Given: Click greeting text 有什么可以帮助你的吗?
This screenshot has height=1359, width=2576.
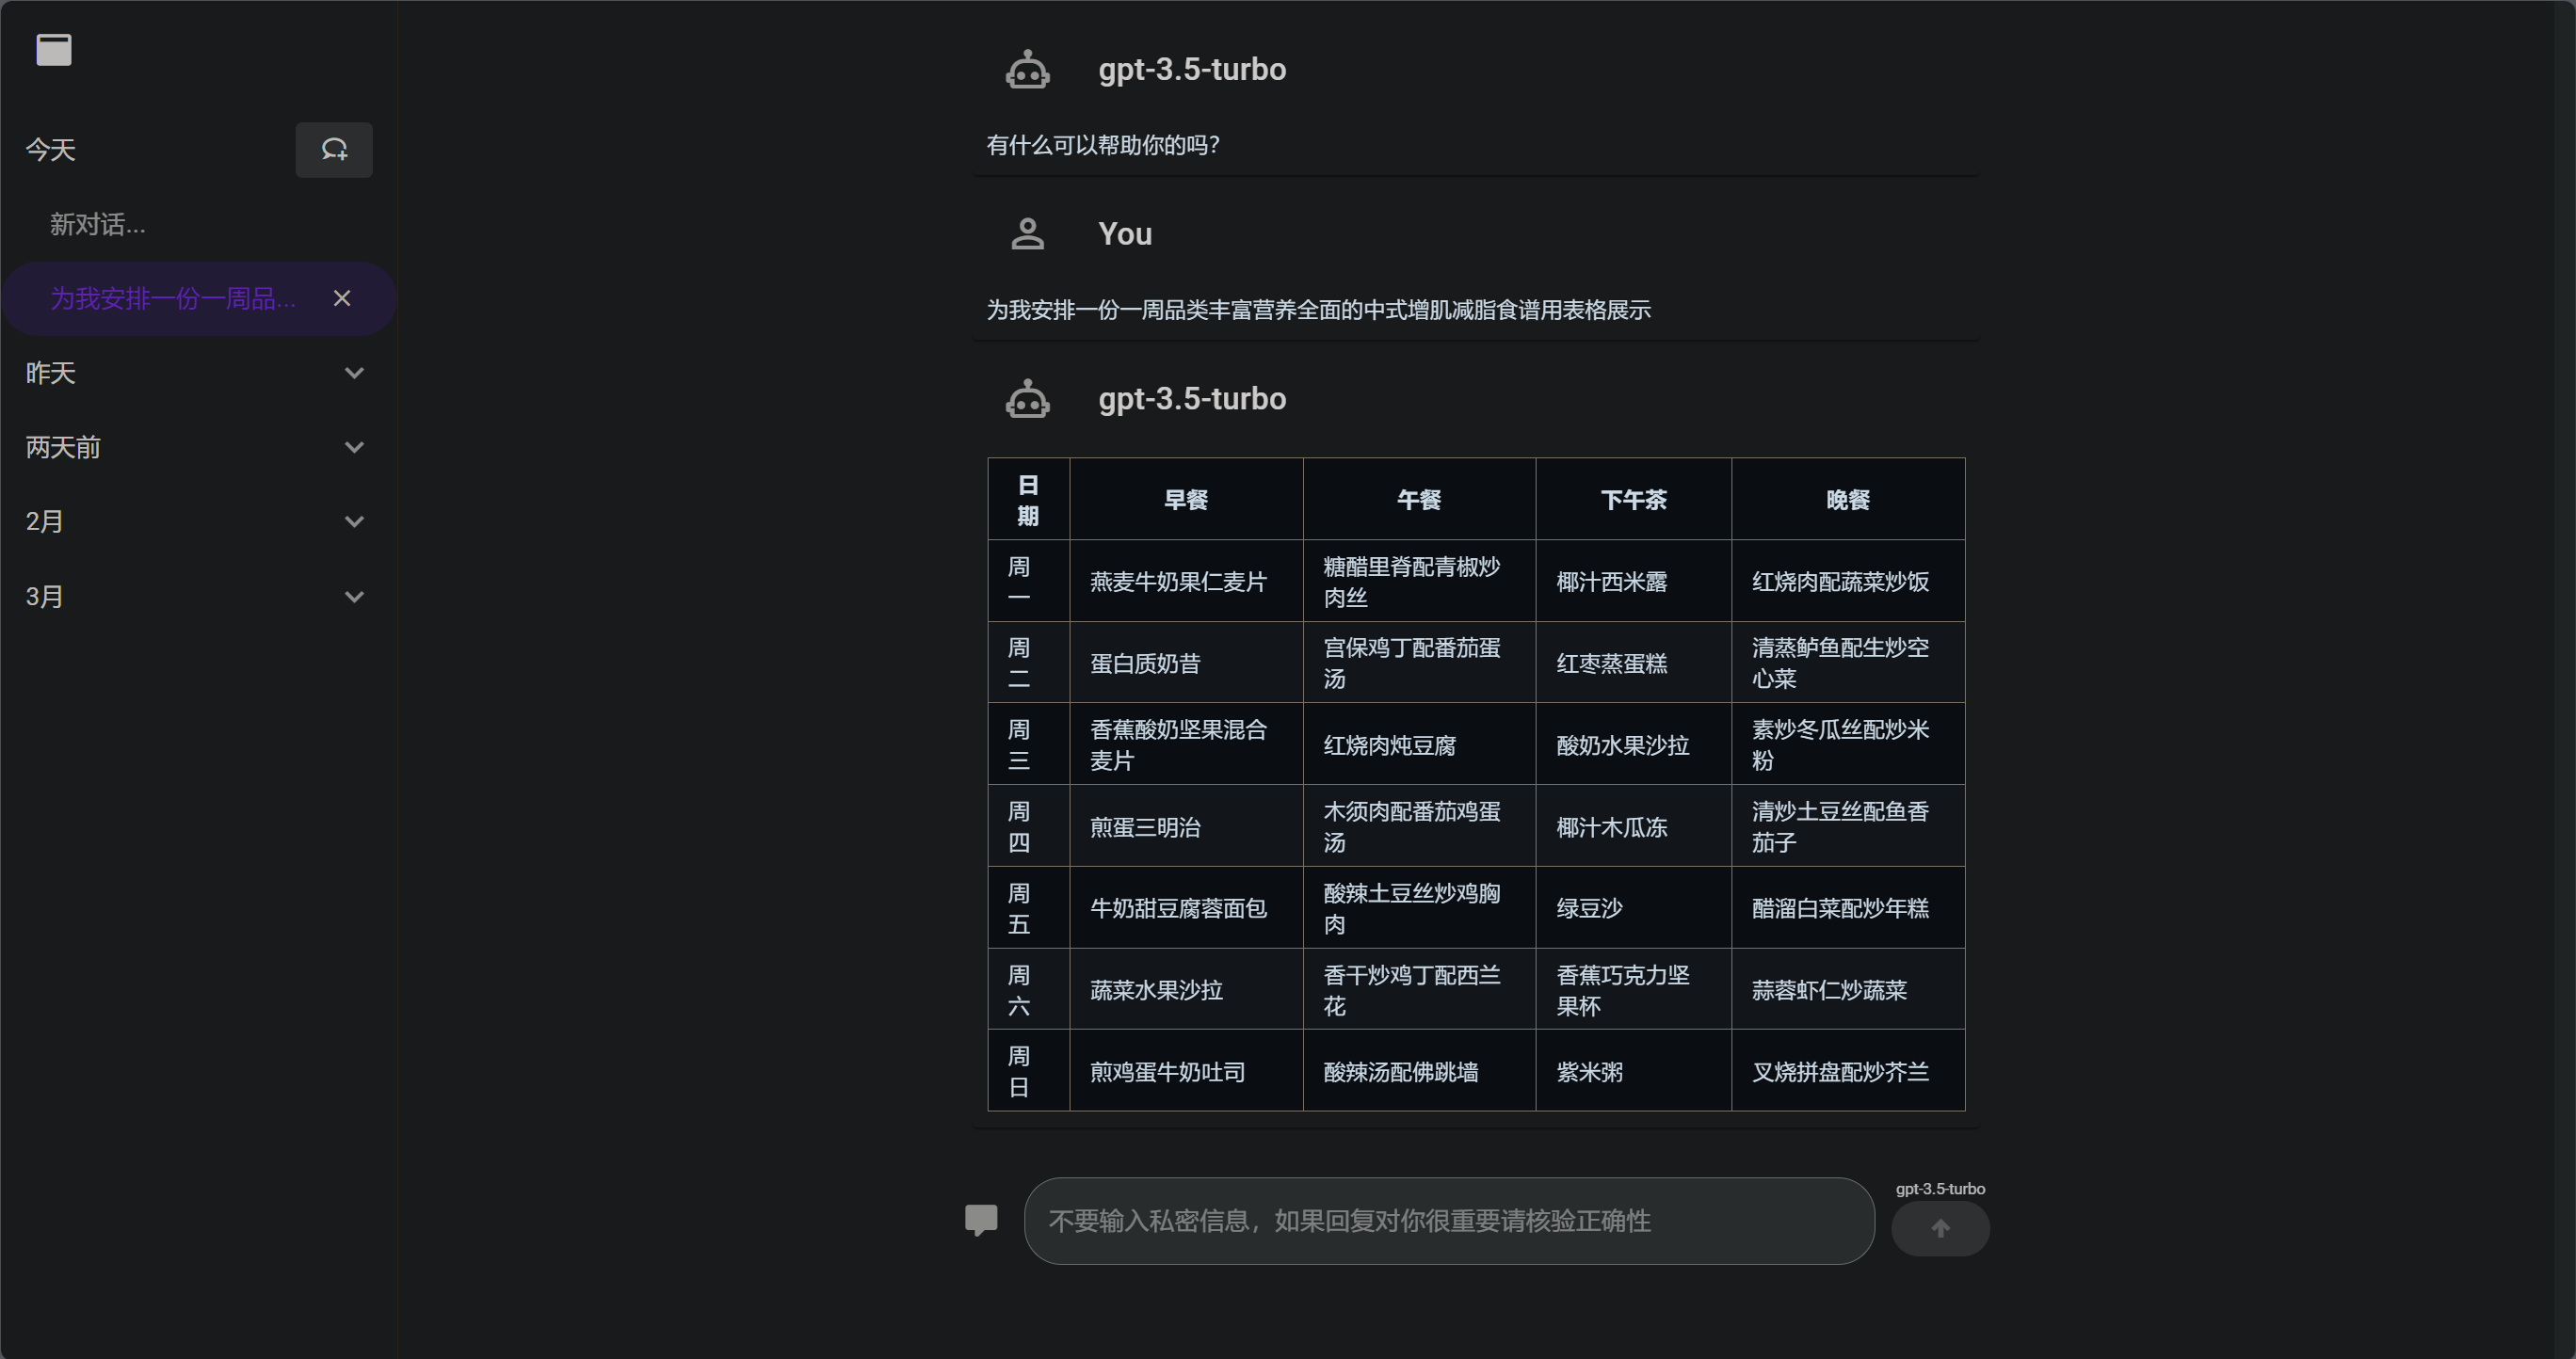Looking at the screenshot, I should 1103,145.
